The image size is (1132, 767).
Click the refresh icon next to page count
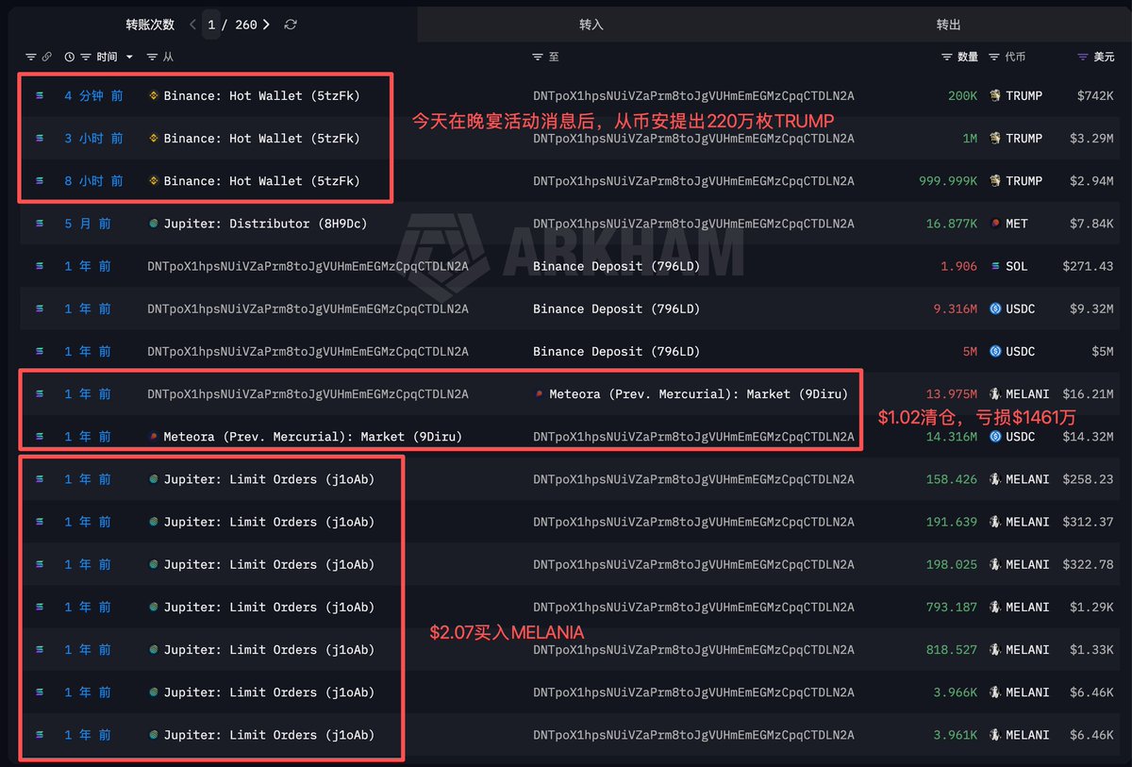pos(291,25)
